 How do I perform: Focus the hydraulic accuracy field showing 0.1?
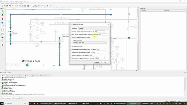tap(100, 32)
